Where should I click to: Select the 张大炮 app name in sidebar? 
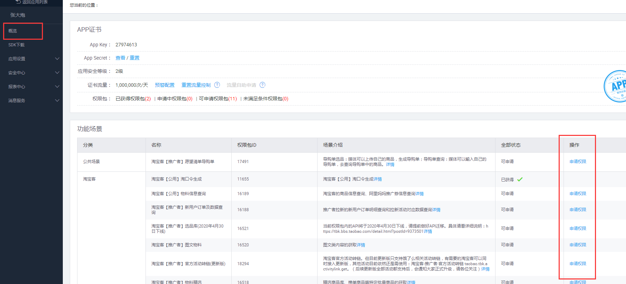point(17,15)
